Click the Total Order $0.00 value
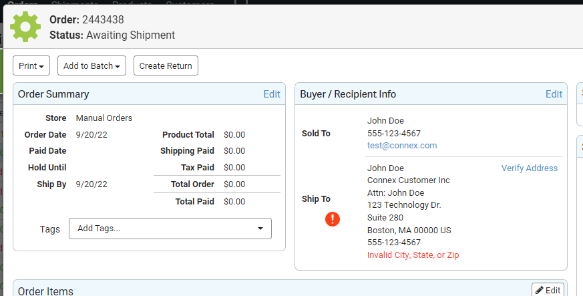The height and width of the screenshot is (296, 583). pos(234,184)
